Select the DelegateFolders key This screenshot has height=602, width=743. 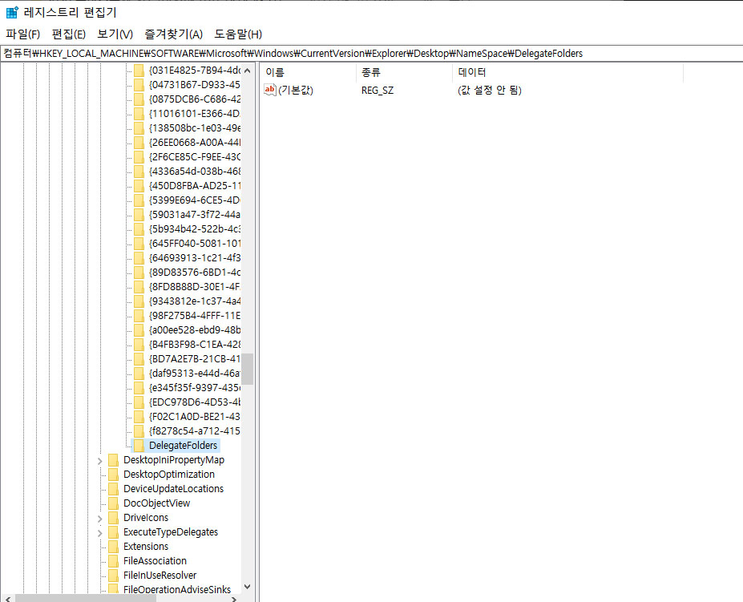[183, 445]
